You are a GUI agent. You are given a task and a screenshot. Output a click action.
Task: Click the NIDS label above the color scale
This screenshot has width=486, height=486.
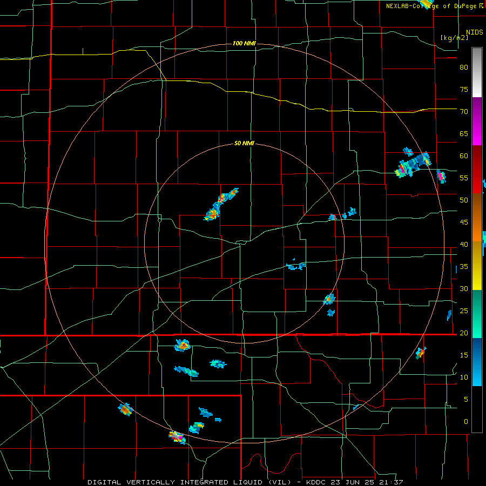[x=474, y=32]
